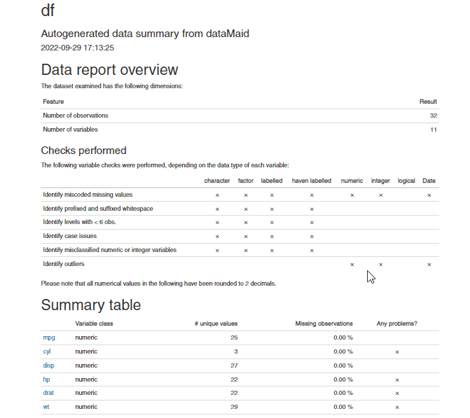Select the problem mark in hp row
The image size is (470, 418).
[397, 380]
